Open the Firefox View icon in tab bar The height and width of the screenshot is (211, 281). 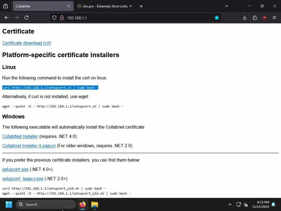click(5, 6)
